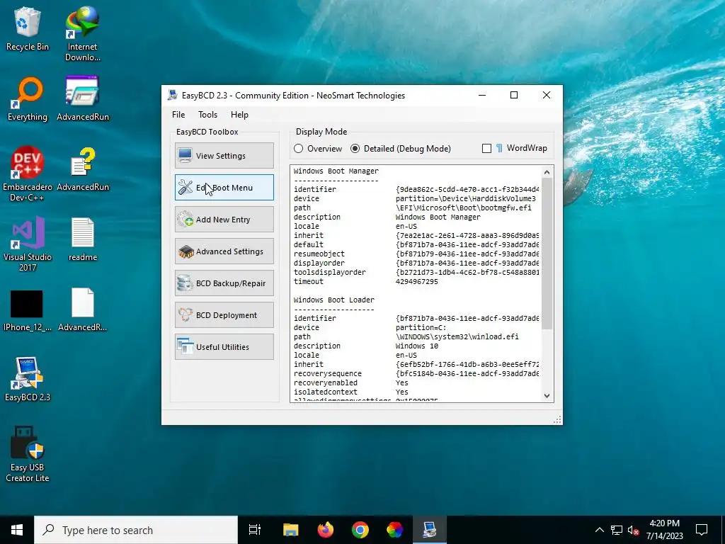
Task: Click the muted volume tray icon
Action: (634, 530)
